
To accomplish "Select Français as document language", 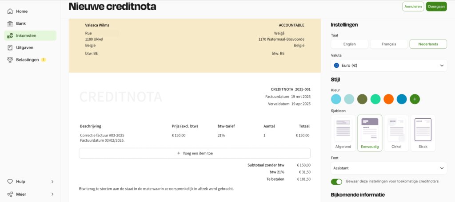I will click(x=388, y=44).
